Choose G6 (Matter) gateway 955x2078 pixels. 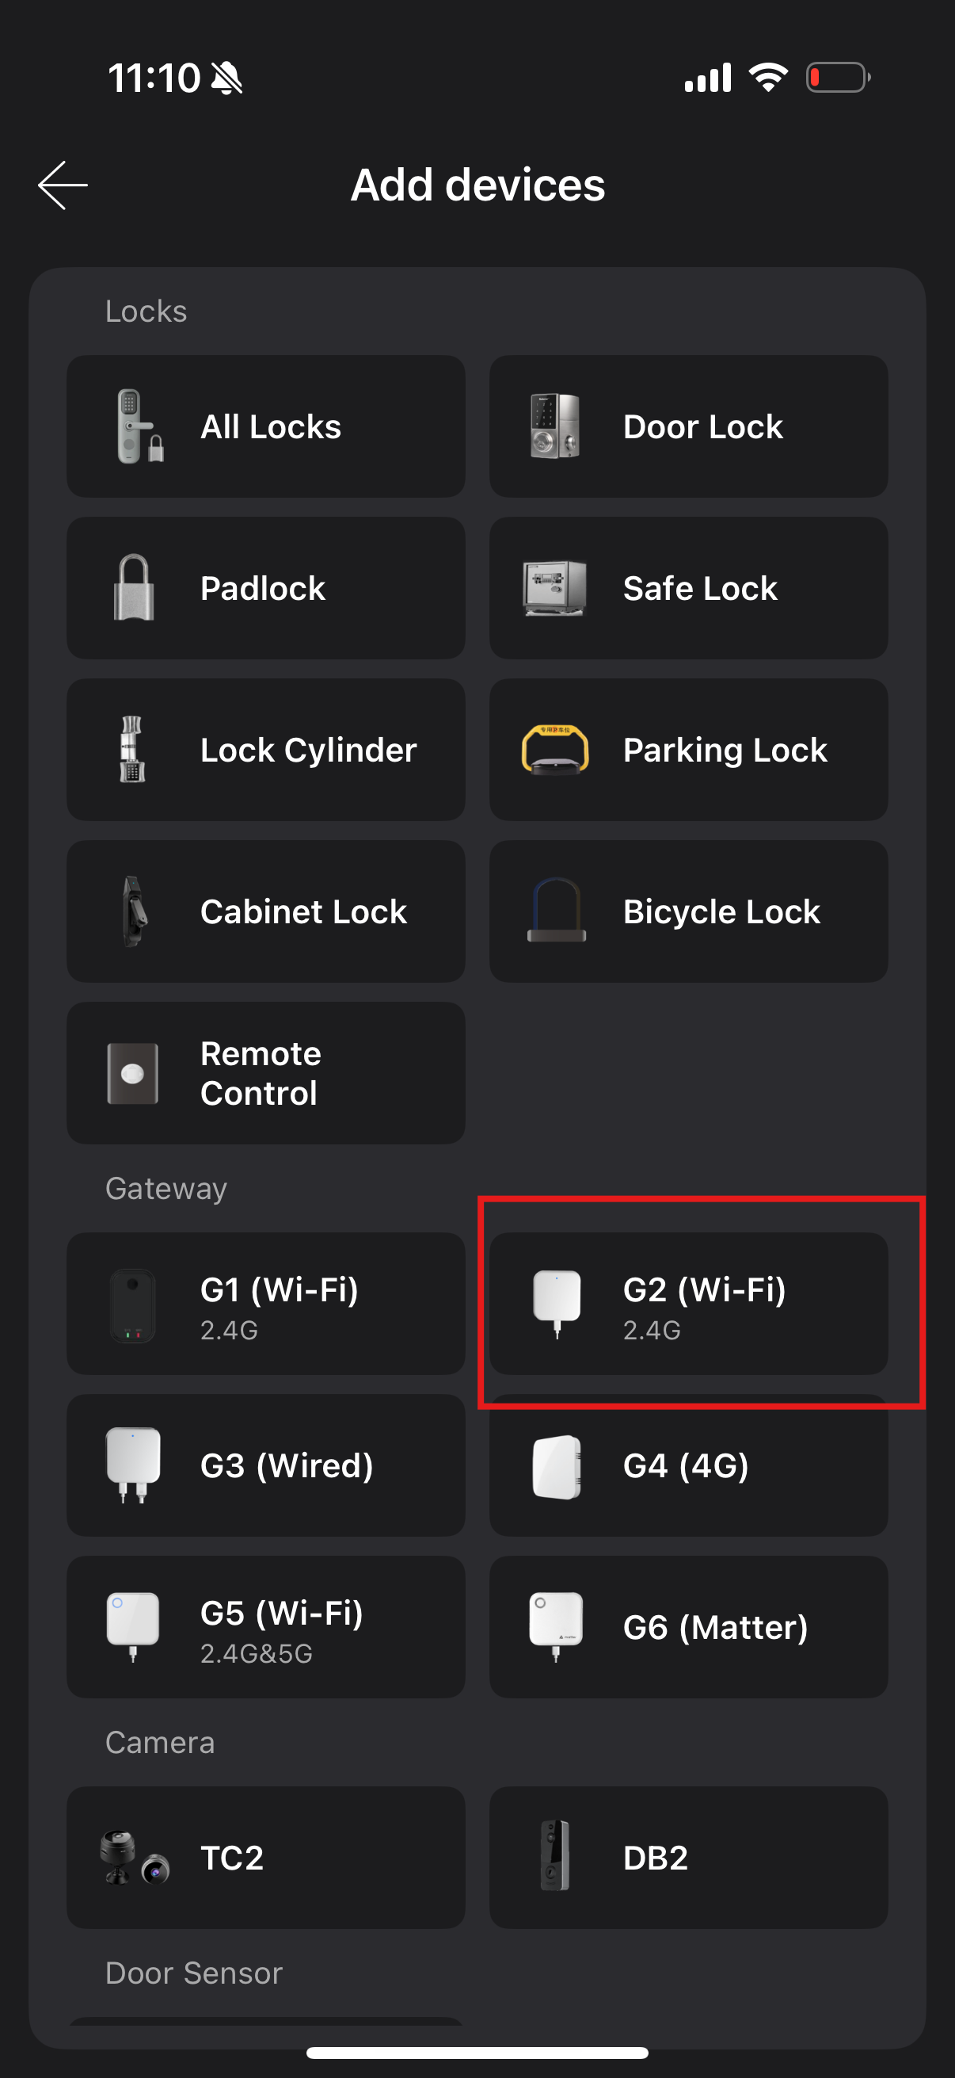click(x=688, y=1627)
